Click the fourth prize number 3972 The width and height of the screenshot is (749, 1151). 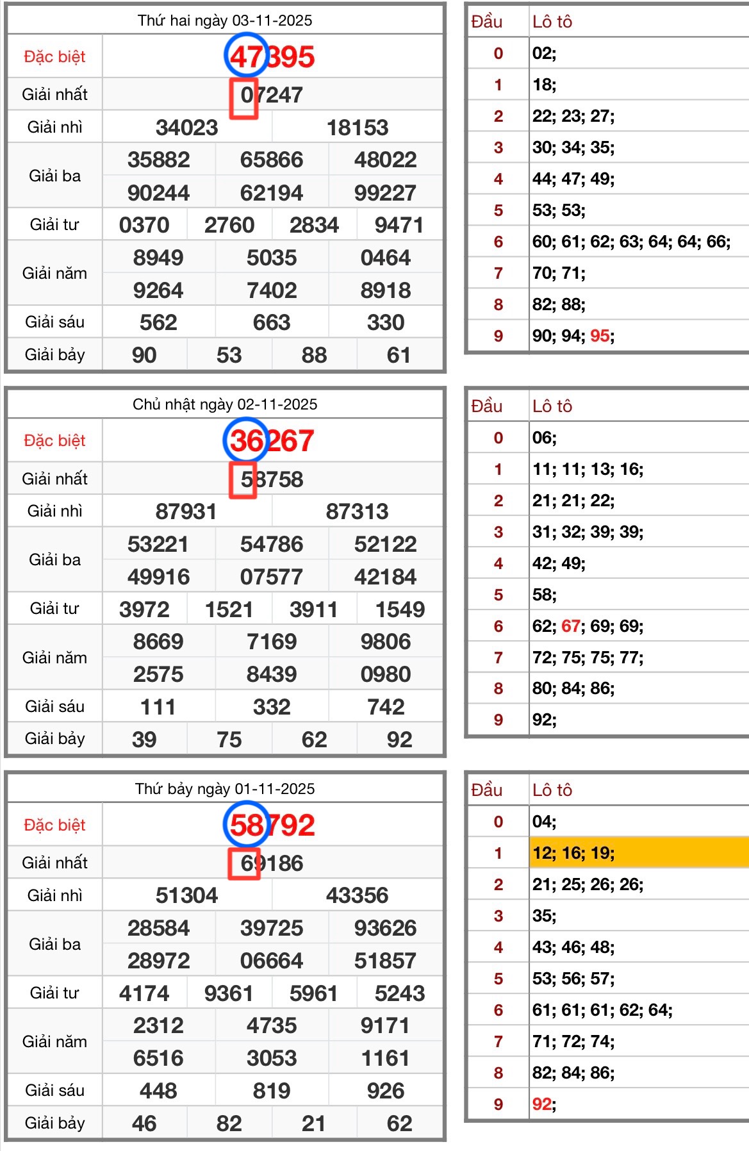coord(144,609)
